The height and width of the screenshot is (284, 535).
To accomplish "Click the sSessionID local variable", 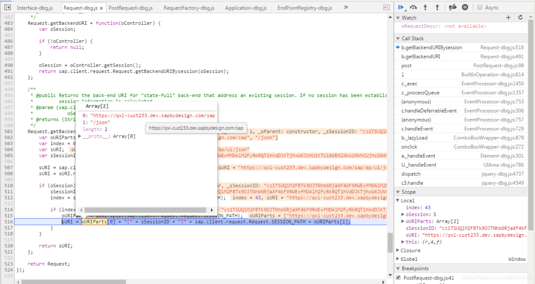I will coord(466,228).
